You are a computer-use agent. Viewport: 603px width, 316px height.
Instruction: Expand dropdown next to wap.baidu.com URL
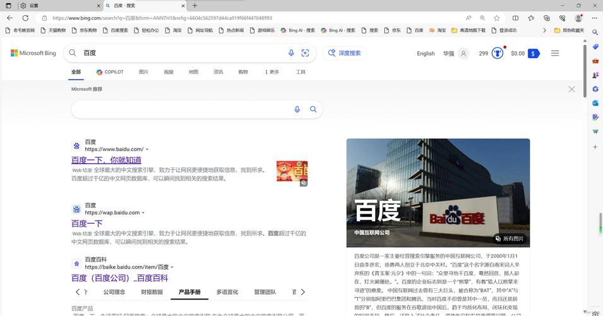point(143,213)
